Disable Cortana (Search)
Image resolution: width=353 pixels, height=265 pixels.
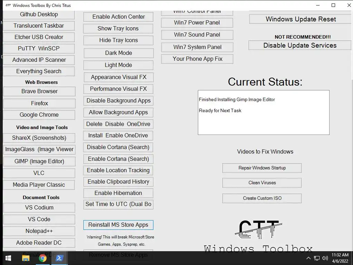(118, 147)
